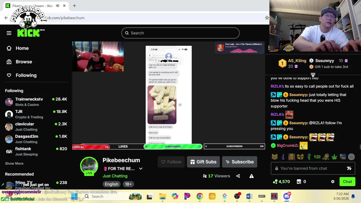This screenshot has width=361, height=203.
Task: Select the 4:20 emote
Action: coord(317,157)
